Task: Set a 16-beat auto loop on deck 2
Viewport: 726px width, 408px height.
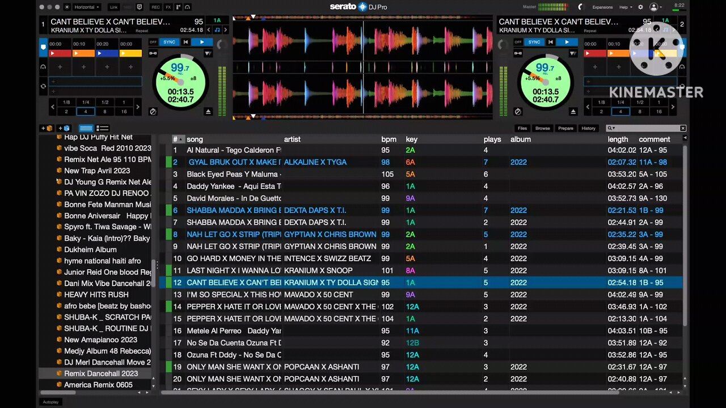Action: click(x=659, y=112)
